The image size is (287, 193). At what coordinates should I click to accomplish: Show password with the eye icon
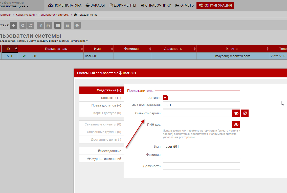[236, 113]
